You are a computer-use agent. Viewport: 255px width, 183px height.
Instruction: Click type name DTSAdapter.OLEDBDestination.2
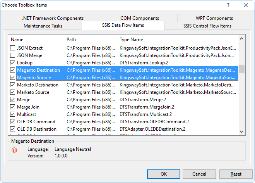[x=152, y=129]
